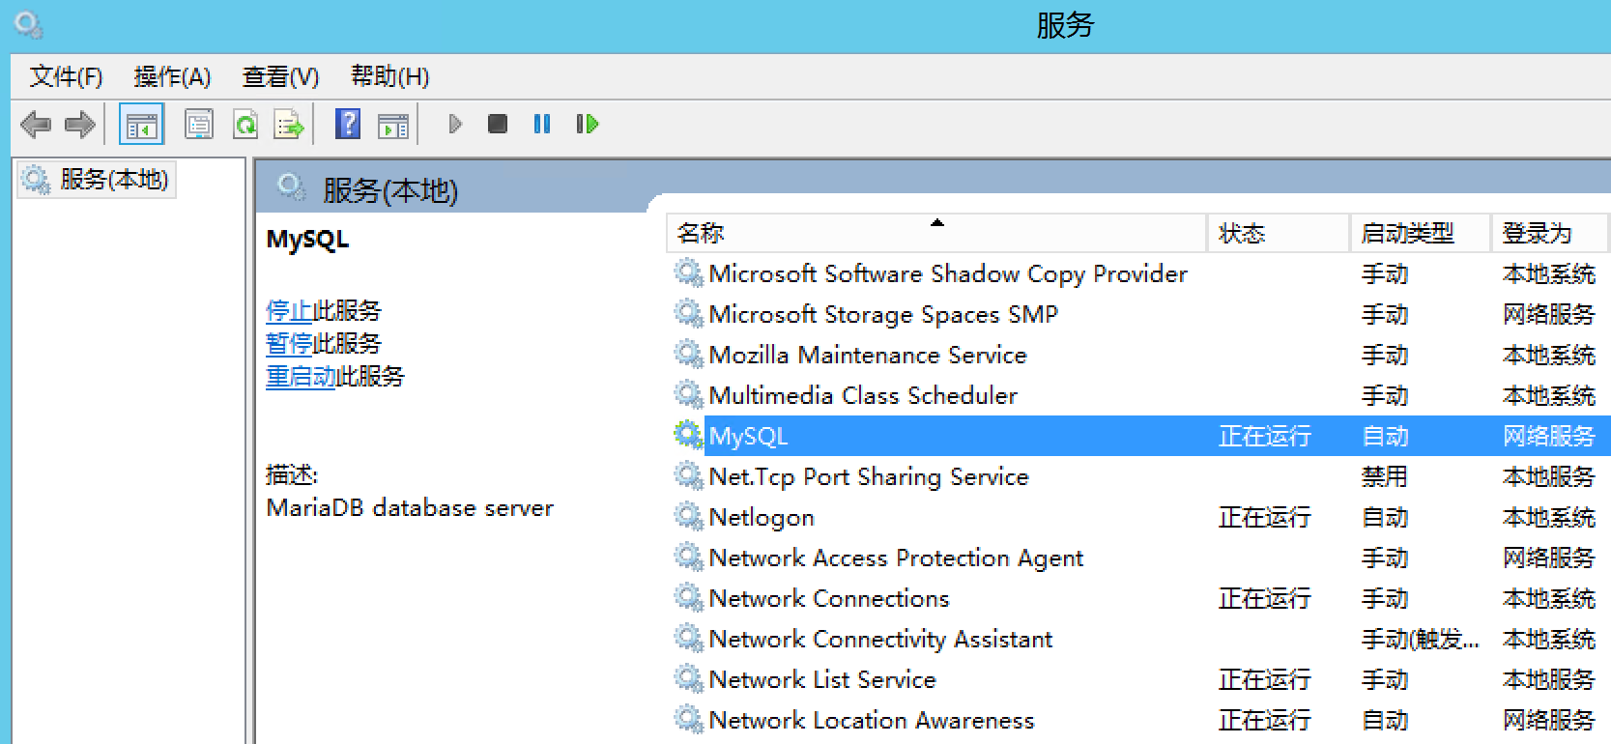Click the Export List toolbar icon

click(289, 124)
